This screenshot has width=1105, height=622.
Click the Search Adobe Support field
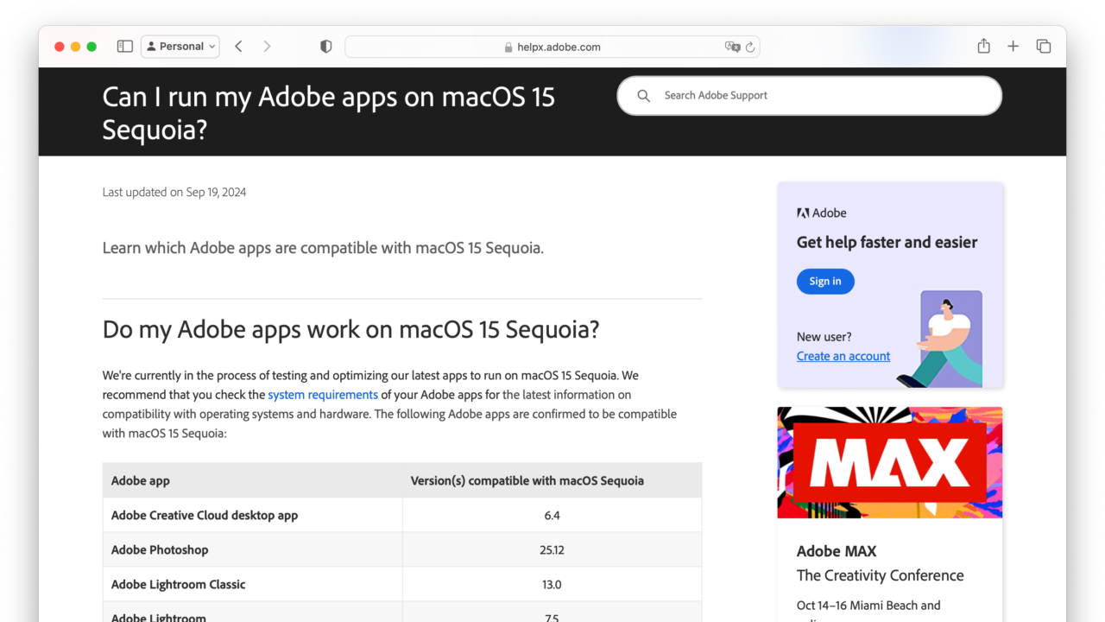(x=810, y=95)
